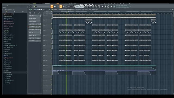Select the Slip tool in playlist toolbar
Image resolution: width=174 pixels, height=98 pixels.
42,10
